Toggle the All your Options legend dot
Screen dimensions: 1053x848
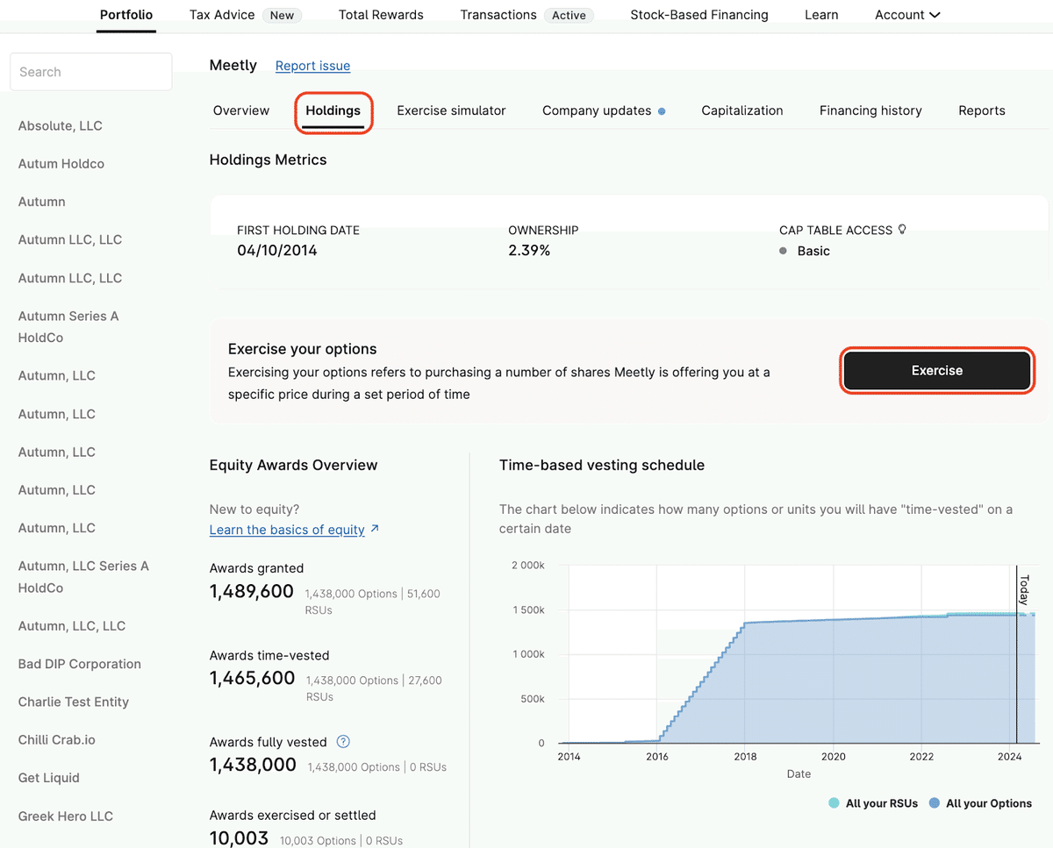click(x=935, y=803)
